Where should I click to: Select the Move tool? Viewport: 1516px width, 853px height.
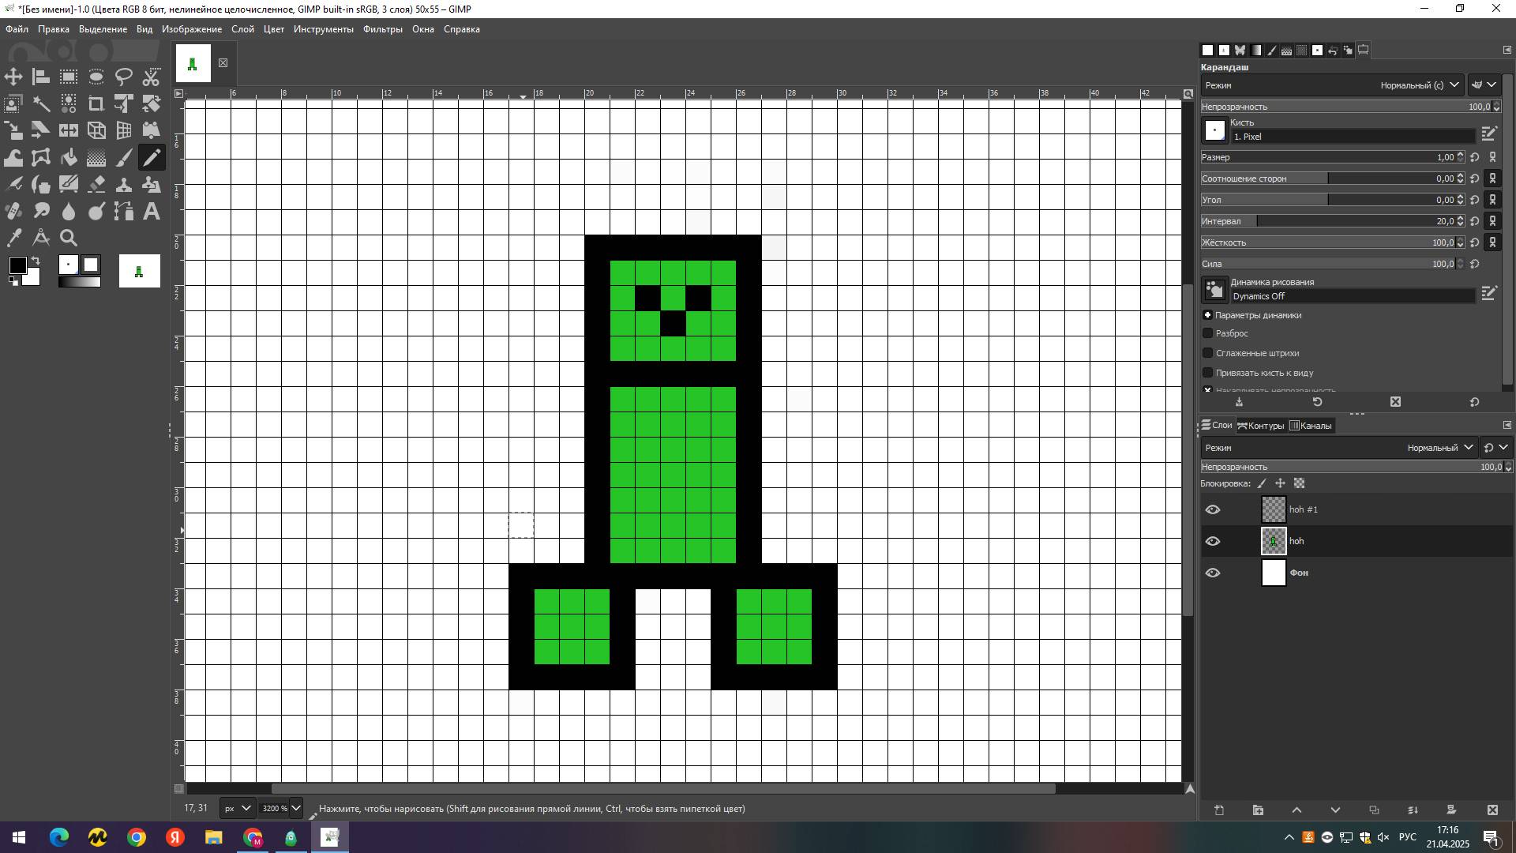[13, 77]
